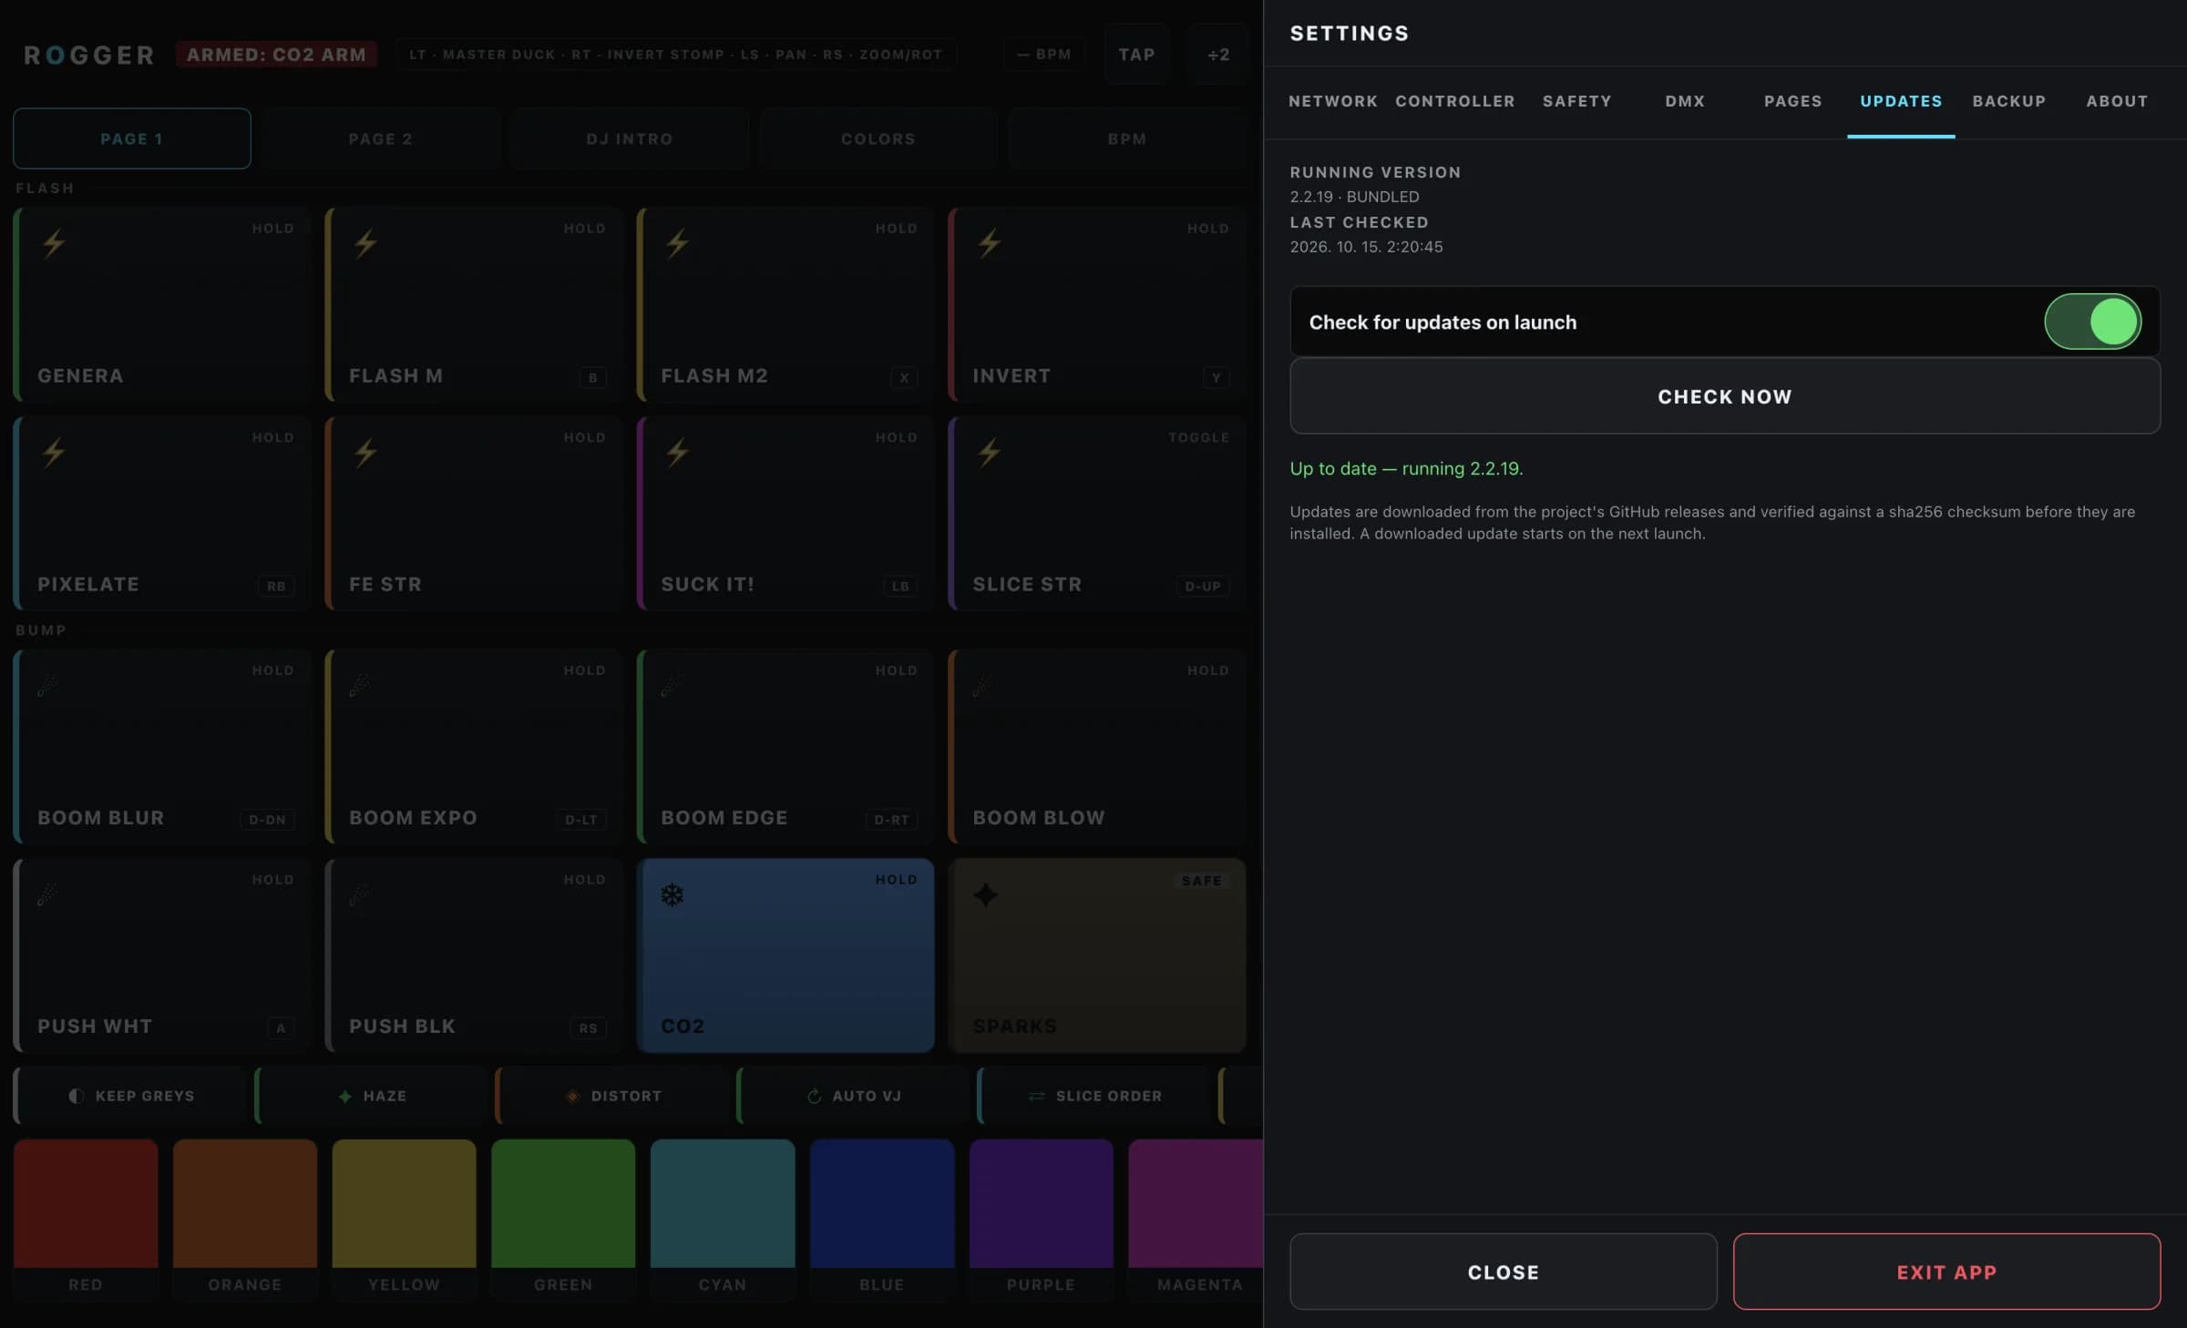
Task: Pick the PURPLE color swatch
Action: tap(1041, 1219)
